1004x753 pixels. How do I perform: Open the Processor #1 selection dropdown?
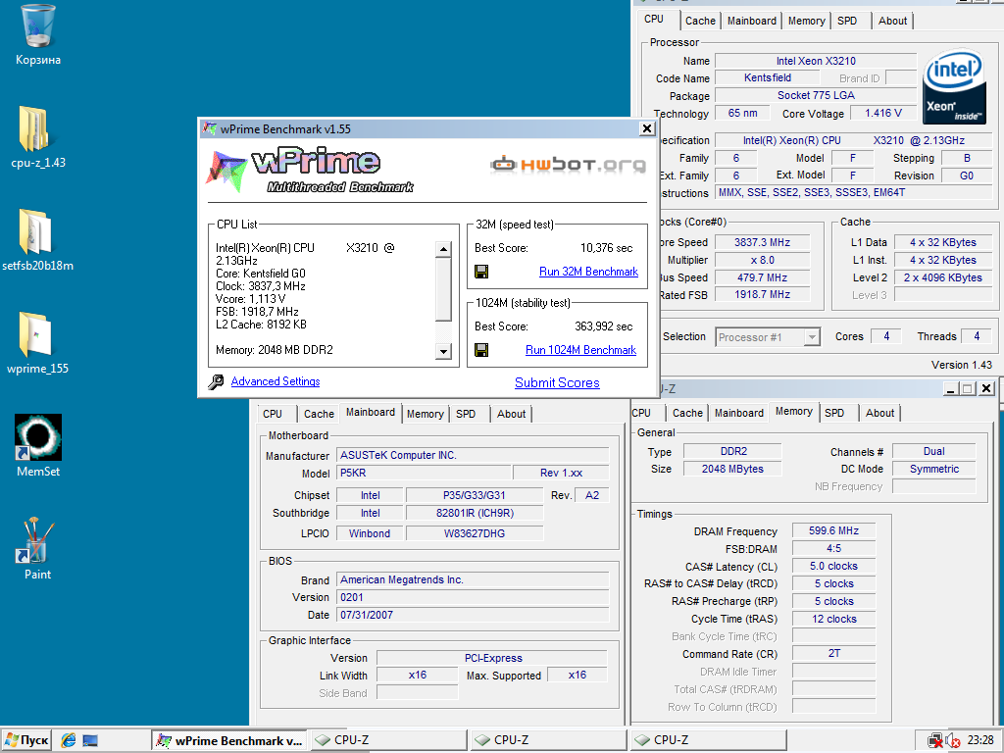[812, 337]
